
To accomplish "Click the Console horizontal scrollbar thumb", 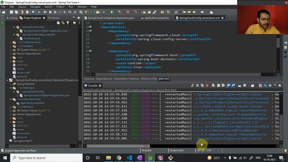I will click(118, 146).
